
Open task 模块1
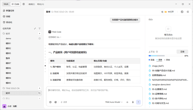pyautogui.click(x=8, y=43)
